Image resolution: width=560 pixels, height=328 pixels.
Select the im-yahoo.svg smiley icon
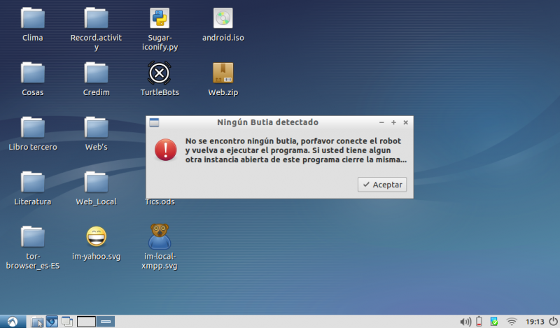(x=96, y=236)
